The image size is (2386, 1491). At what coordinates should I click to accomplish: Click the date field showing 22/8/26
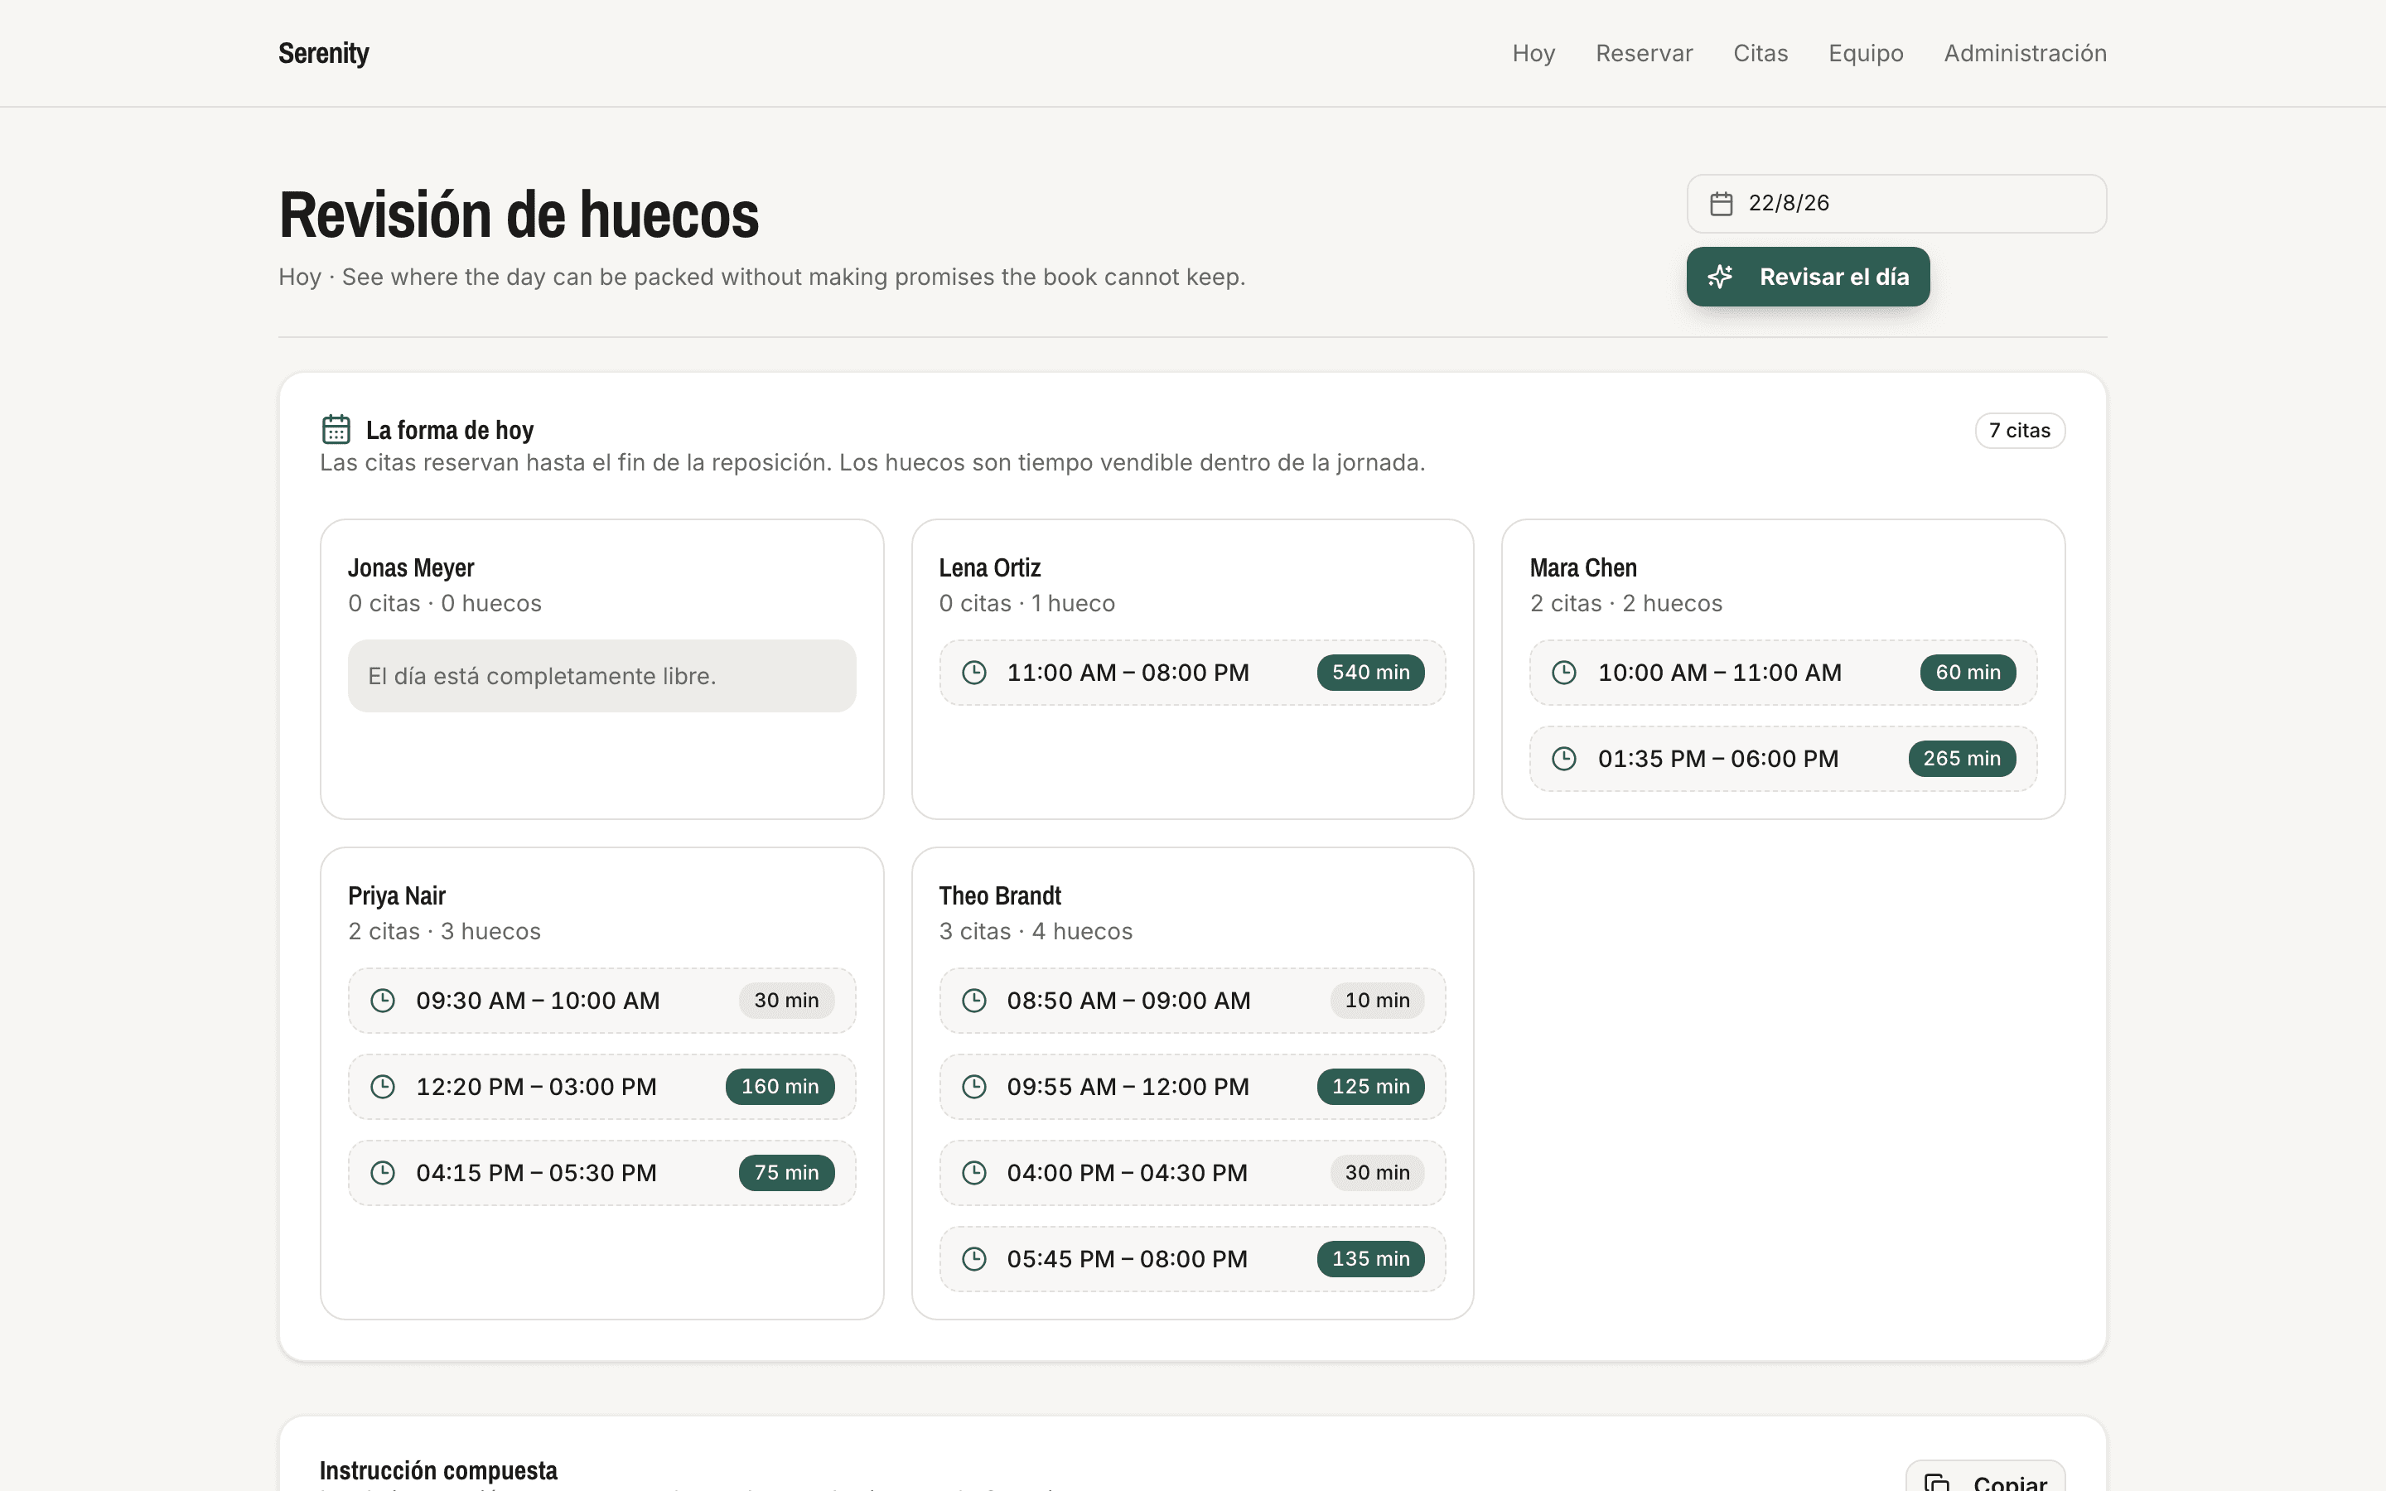(x=1896, y=203)
